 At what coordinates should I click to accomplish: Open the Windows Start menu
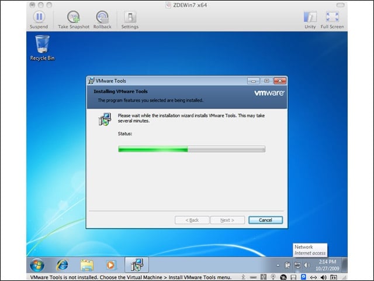point(37,265)
